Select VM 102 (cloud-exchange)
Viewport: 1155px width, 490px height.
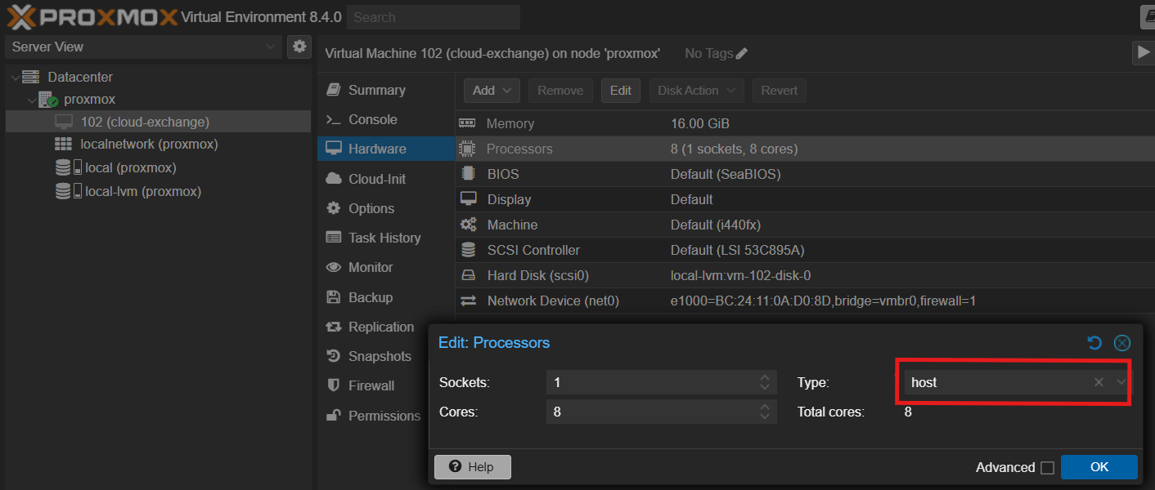[x=158, y=122]
